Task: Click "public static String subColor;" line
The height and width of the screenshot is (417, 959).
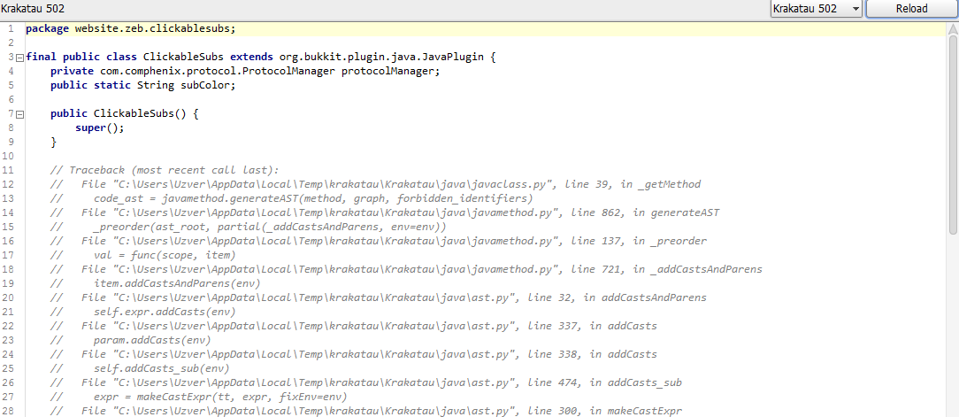Action: (x=143, y=85)
